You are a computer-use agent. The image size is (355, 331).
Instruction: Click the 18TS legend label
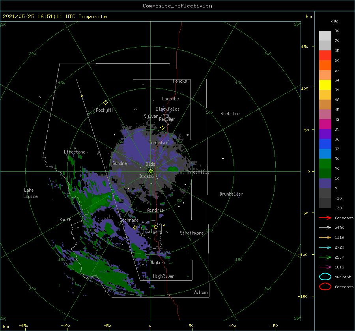click(339, 267)
